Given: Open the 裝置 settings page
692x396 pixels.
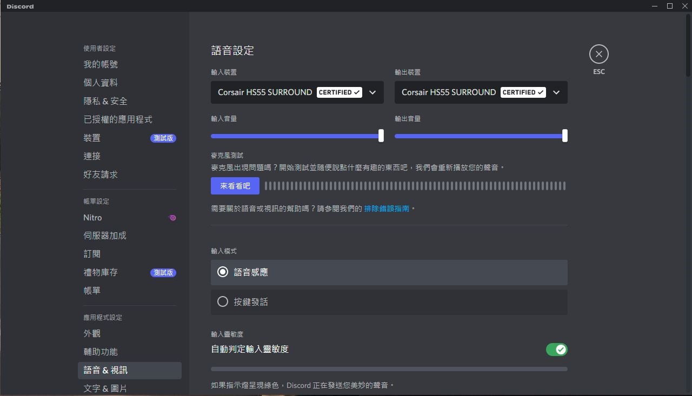Looking at the screenshot, I should [130, 138].
